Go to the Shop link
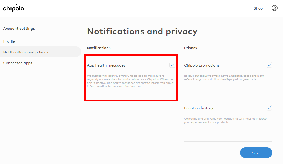The image size is (283, 164). 258,8
